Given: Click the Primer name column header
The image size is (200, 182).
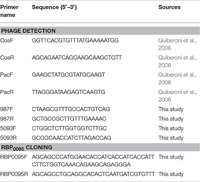Looking at the screenshot, I should [9, 11].
